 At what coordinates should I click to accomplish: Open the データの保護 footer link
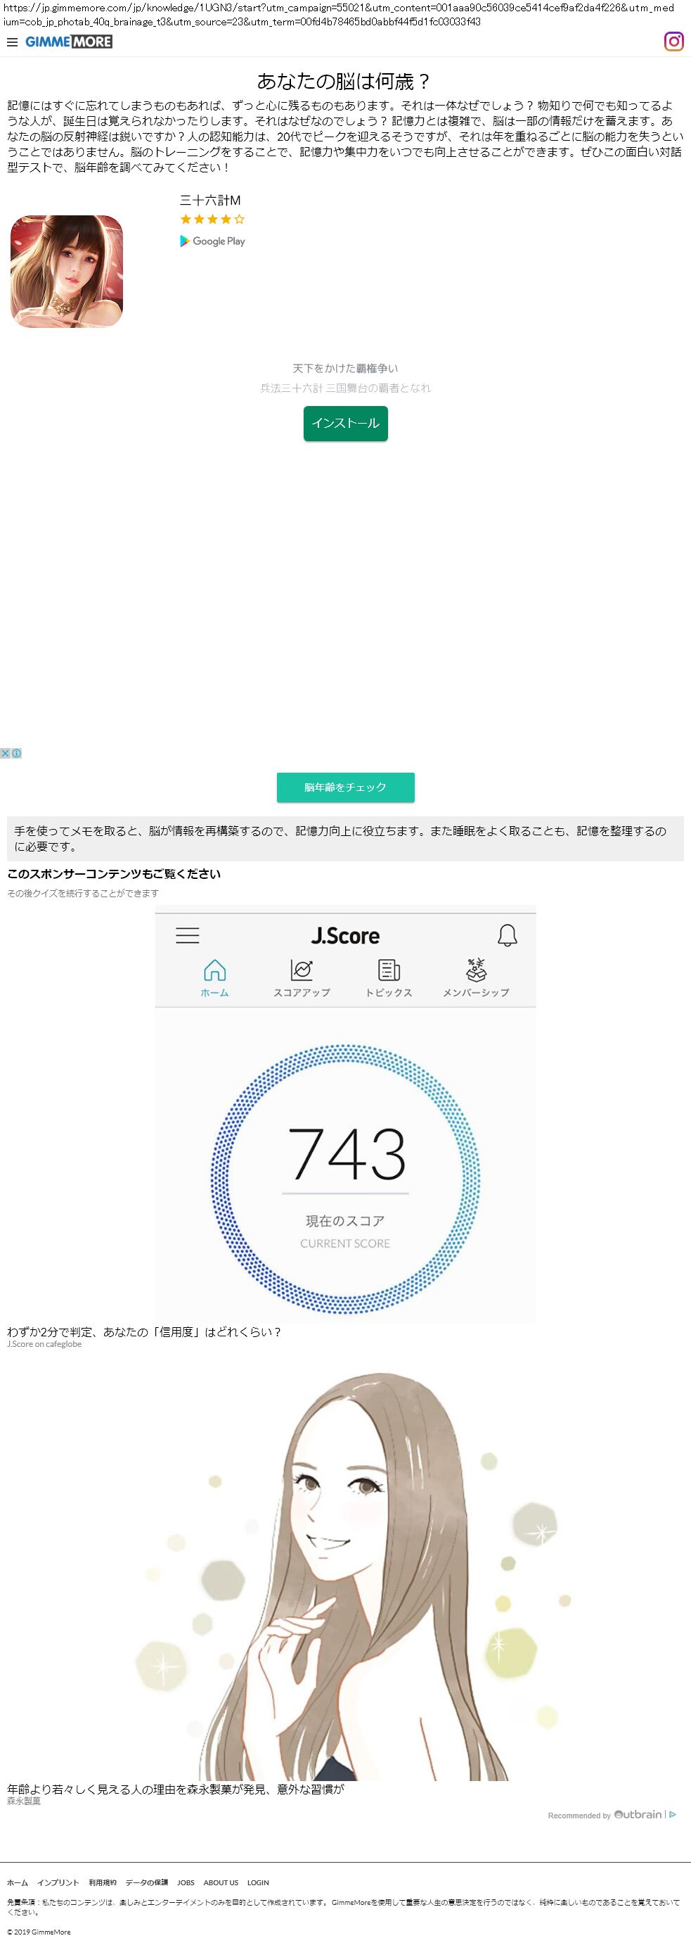[x=146, y=1882]
